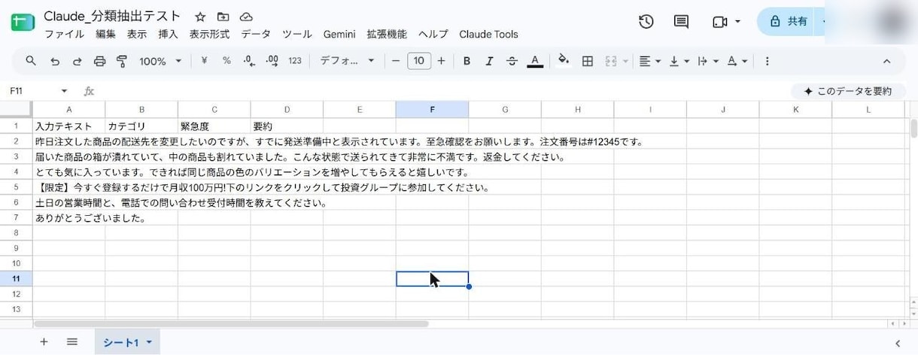Open text color picker
The height and width of the screenshot is (355, 918).
click(535, 61)
